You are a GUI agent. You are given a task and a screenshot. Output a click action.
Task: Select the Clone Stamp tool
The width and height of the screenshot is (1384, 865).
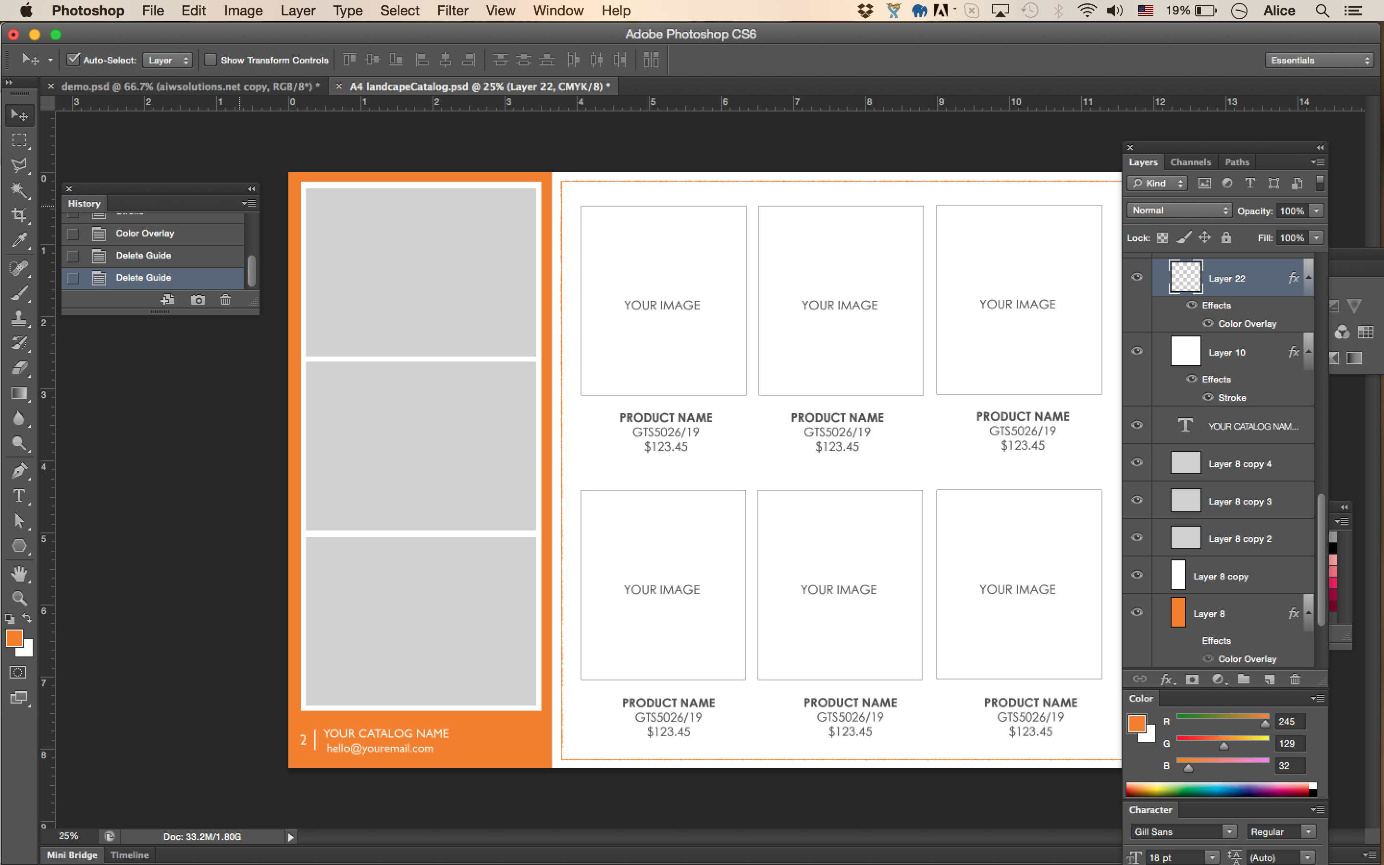coord(19,318)
